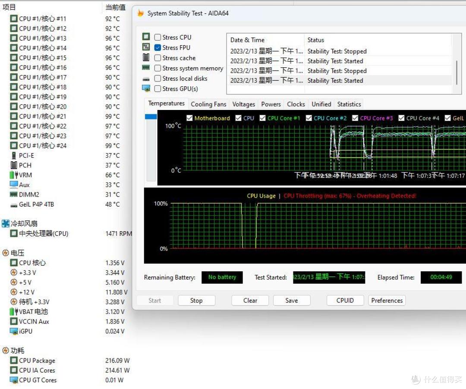Click the Date & Time column header
Screen dimensions: 466x389
(x=266, y=40)
